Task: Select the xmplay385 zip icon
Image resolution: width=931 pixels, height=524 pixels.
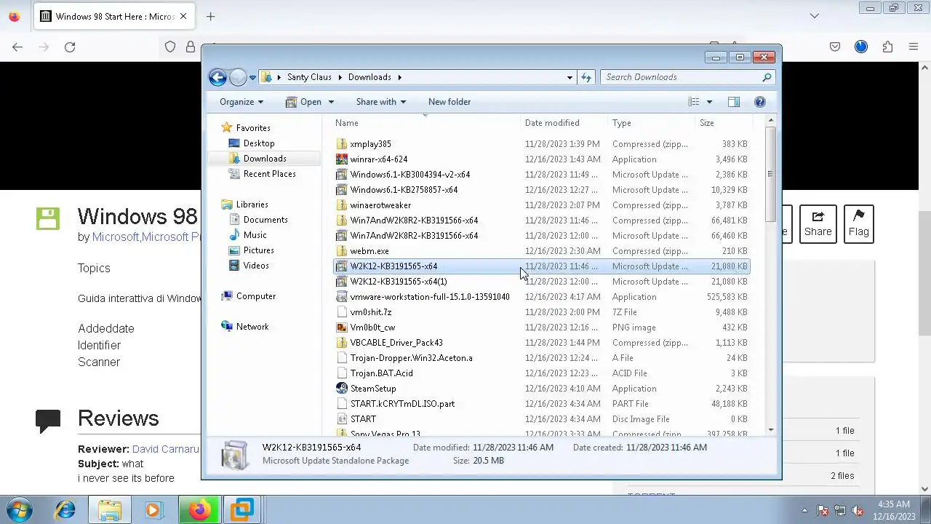Action: [342, 144]
